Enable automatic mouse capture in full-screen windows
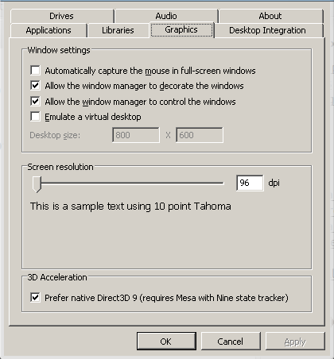The image size is (334, 359). [x=35, y=71]
